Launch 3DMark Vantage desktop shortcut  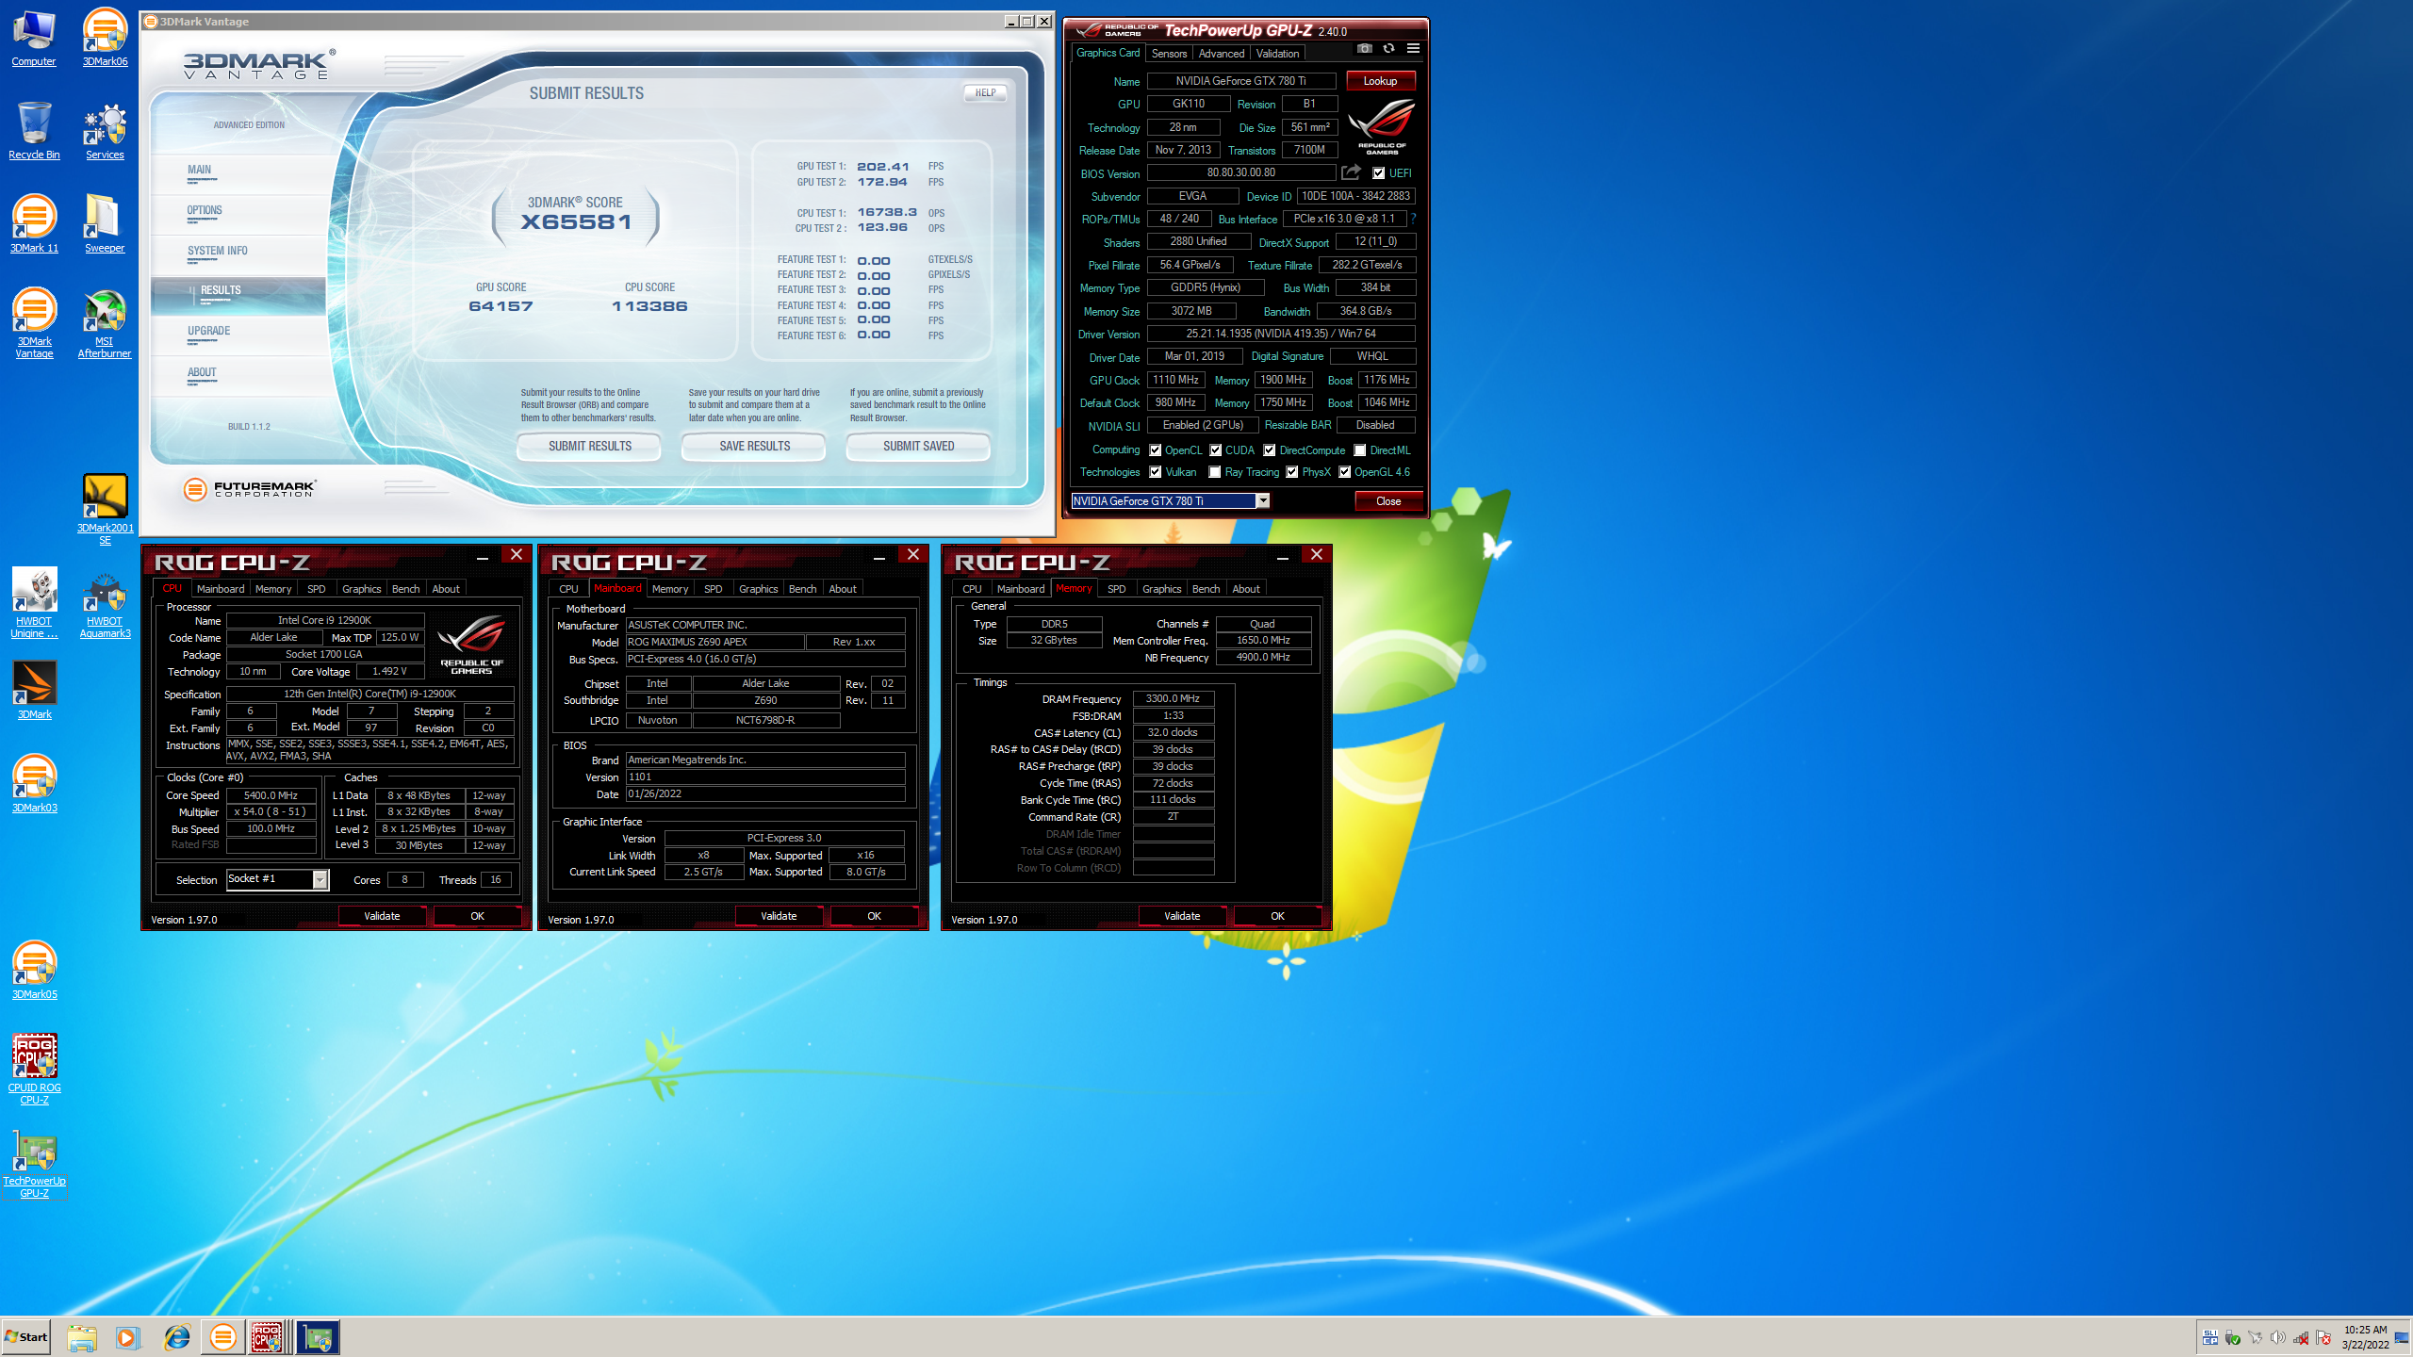click(x=34, y=323)
